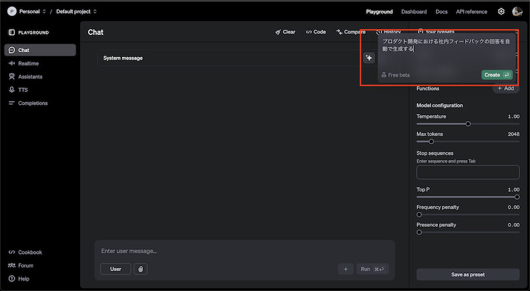
Task: Open the Default project dropdown
Action: coord(76,11)
